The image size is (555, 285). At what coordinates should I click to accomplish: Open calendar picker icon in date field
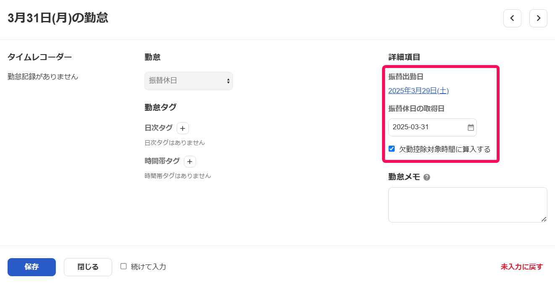[471, 127]
